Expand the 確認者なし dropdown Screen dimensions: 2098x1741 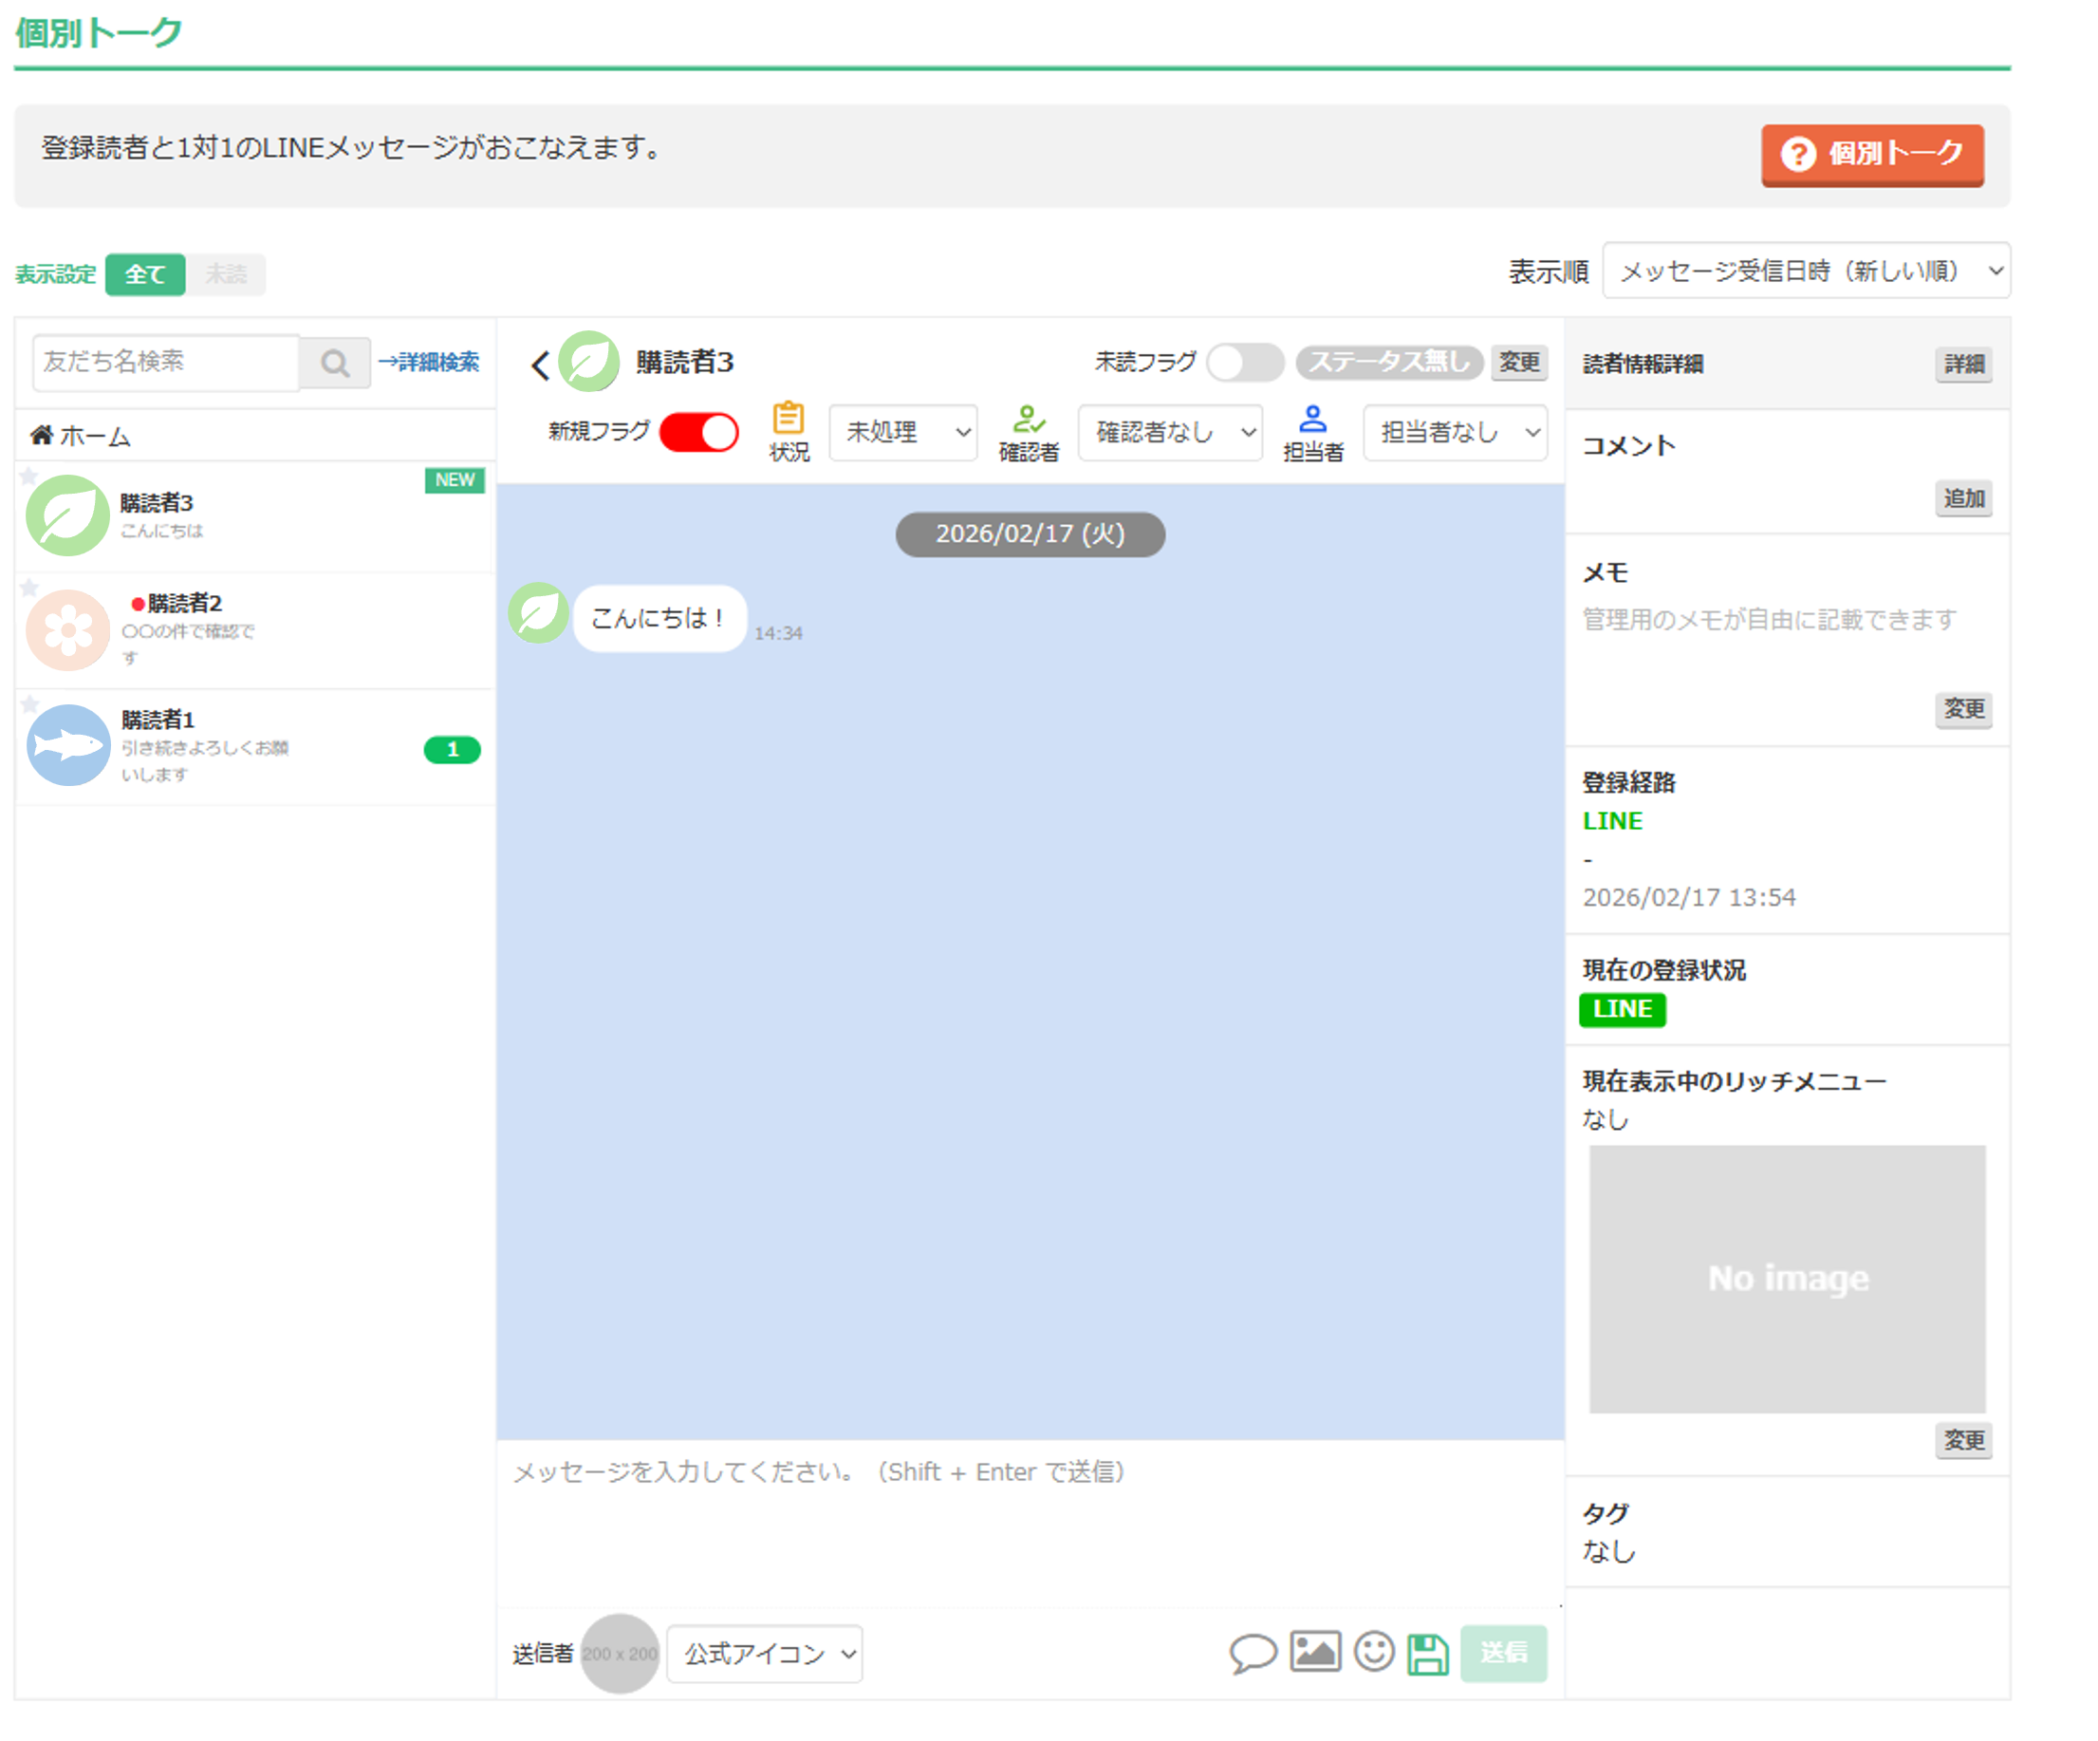[x=1170, y=432]
